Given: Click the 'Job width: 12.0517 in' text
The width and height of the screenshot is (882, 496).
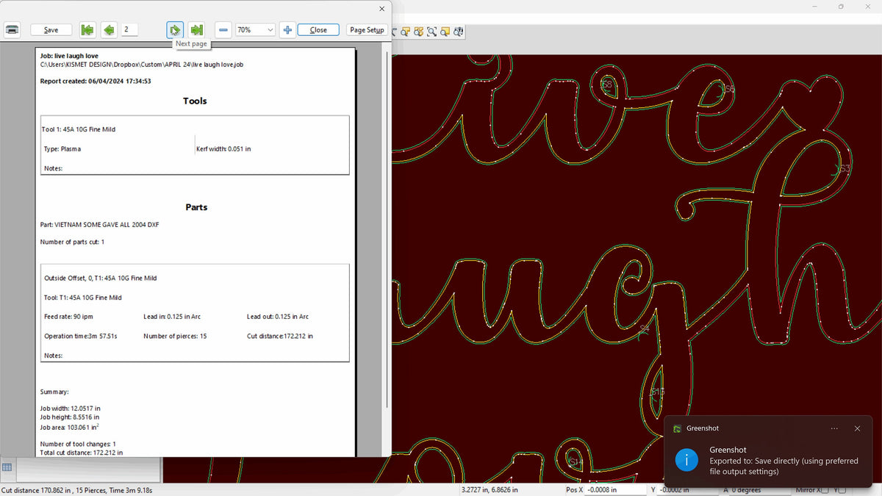Looking at the screenshot, I should [x=71, y=408].
